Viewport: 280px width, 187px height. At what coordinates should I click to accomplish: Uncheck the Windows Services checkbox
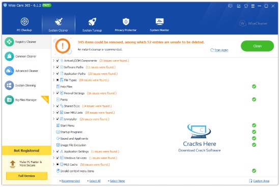(58, 158)
